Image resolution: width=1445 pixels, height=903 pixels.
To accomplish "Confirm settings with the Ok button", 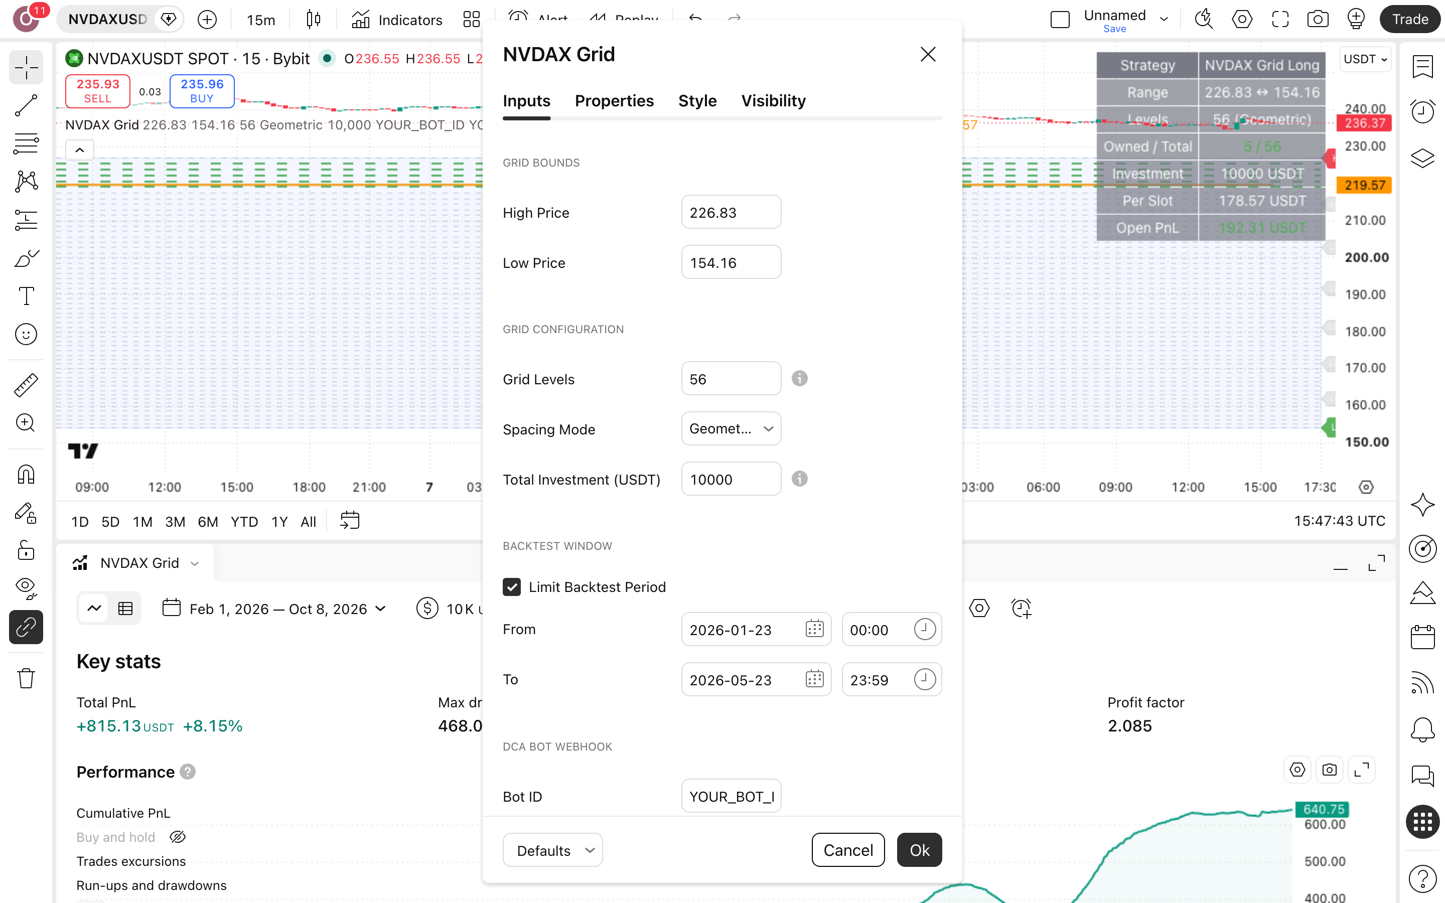I will click(919, 850).
